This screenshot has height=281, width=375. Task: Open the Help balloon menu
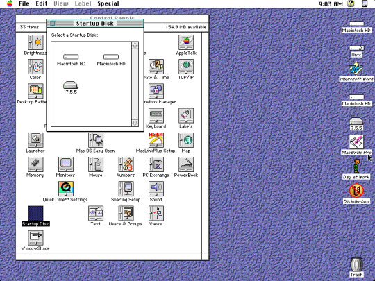(351, 3)
